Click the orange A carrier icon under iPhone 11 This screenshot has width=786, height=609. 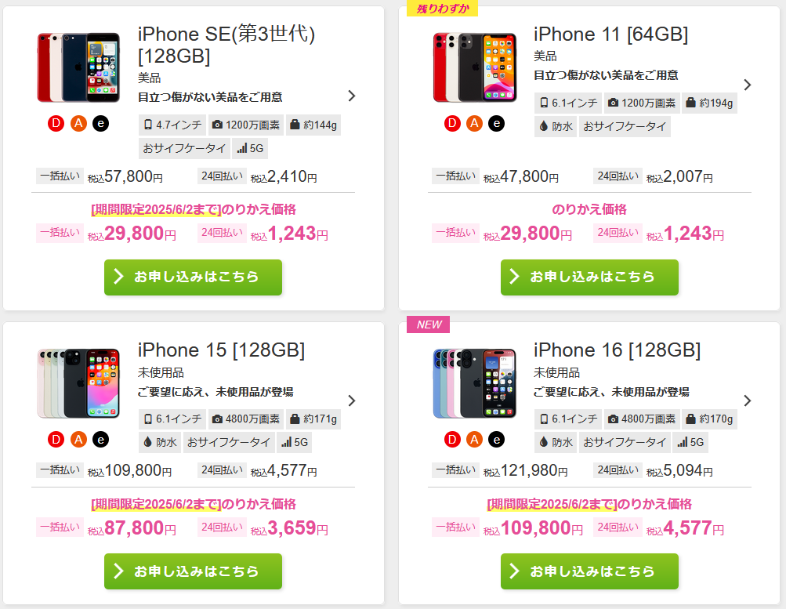pyautogui.click(x=474, y=123)
